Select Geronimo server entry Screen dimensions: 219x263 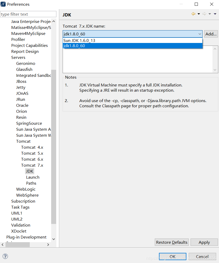click(26, 63)
